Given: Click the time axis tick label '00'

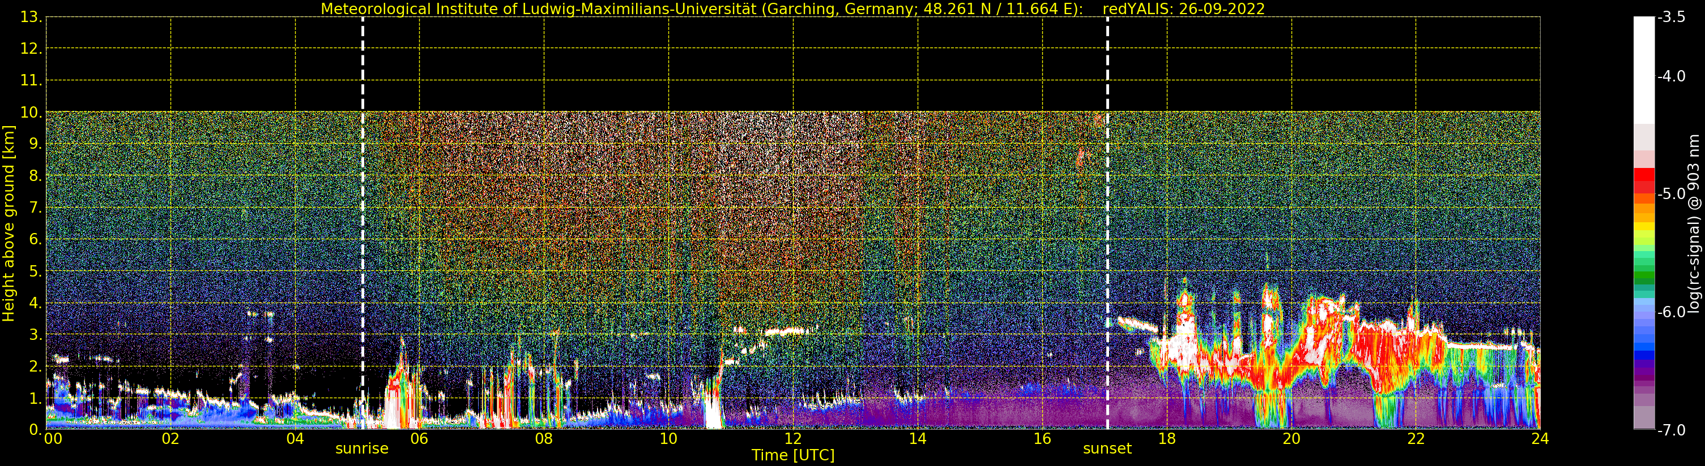Looking at the screenshot, I should click(x=53, y=439).
